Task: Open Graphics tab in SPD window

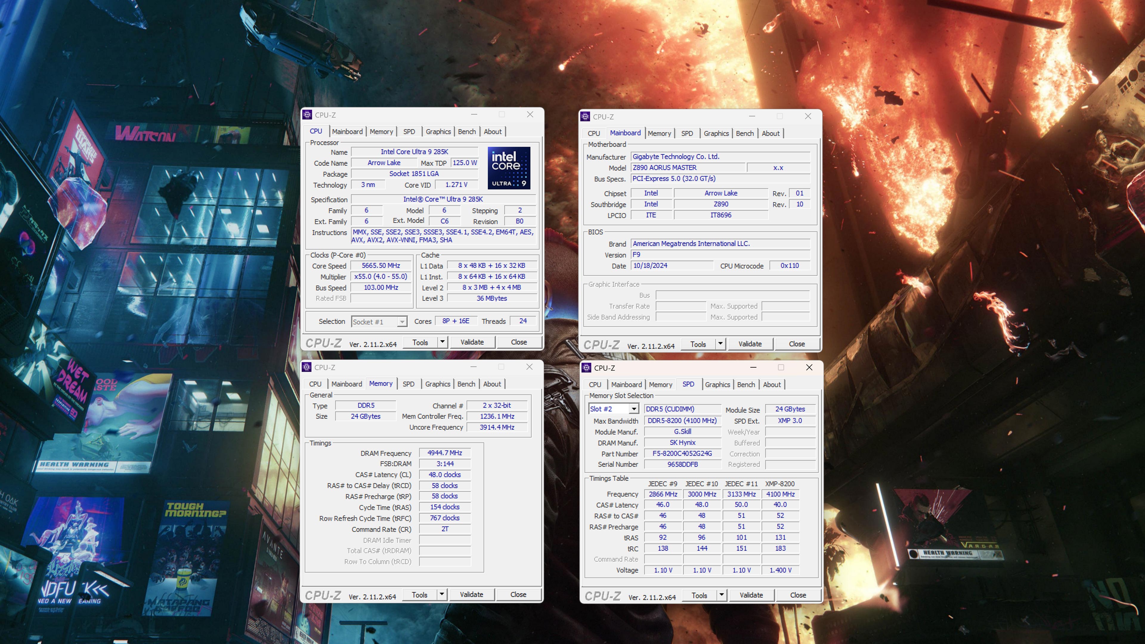Action: pos(717,384)
